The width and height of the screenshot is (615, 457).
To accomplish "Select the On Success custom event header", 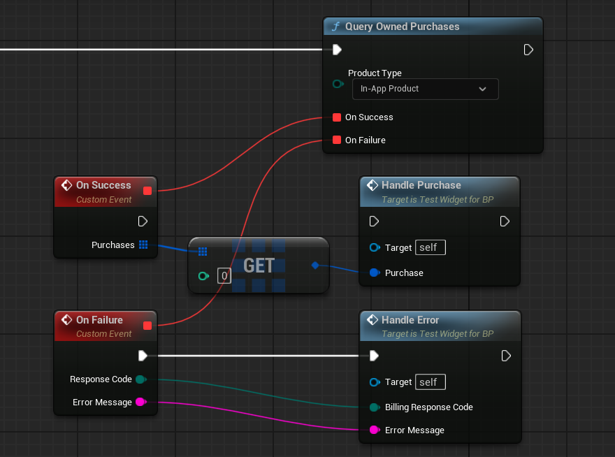I will click(x=103, y=185).
